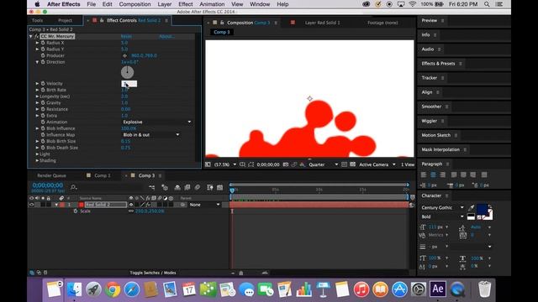Click the Choose grid and guide options icon
This screenshot has width=538, height=302.
(243, 164)
